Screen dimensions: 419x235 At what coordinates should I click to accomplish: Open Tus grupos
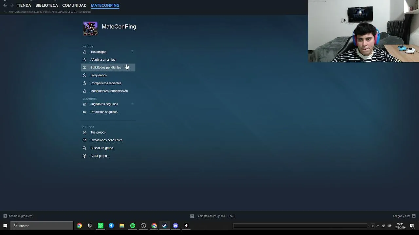[x=108, y=132]
